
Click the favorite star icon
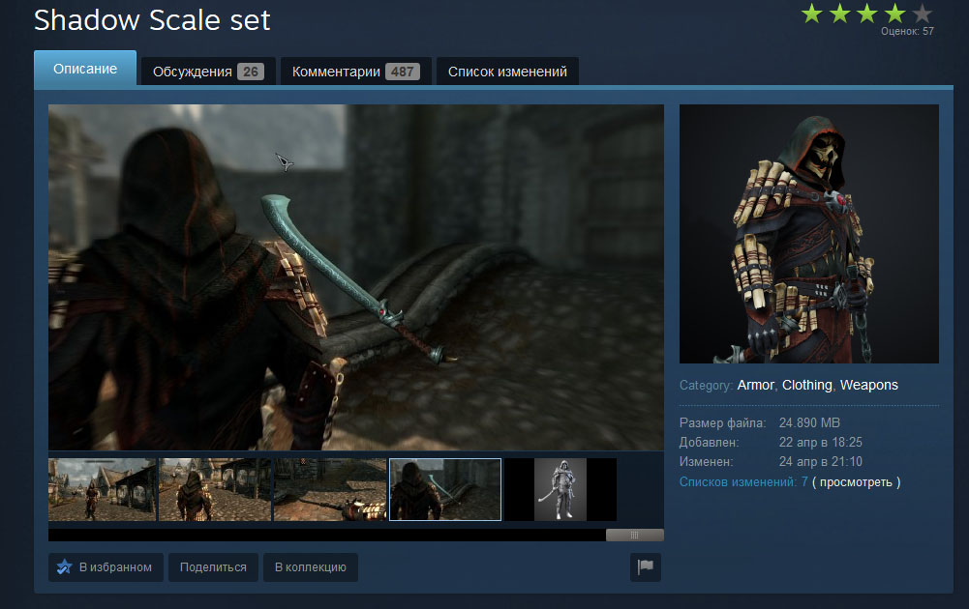point(64,567)
